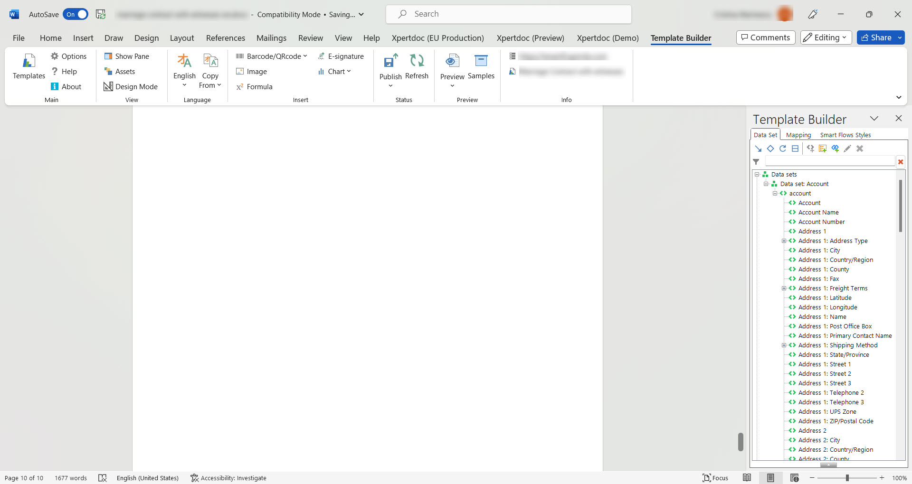Toggle the AutoSave switch
This screenshot has width=912, height=484.
coord(76,14)
